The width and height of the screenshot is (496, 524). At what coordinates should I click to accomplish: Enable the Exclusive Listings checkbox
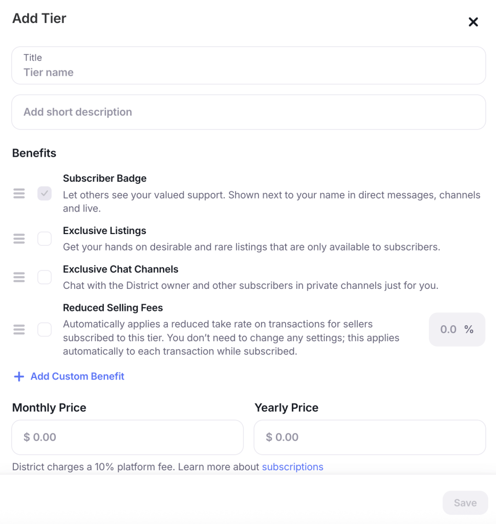point(45,239)
